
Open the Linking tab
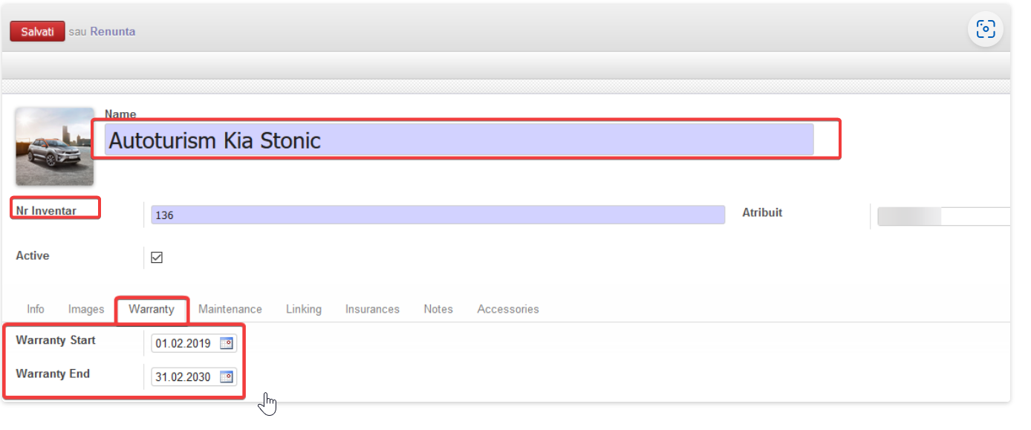[x=304, y=309]
